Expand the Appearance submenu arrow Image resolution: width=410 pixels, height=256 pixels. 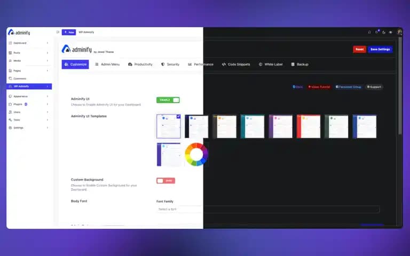click(x=48, y=97)
